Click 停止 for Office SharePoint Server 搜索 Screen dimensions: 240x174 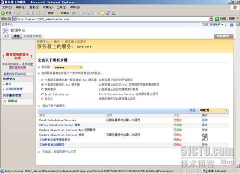(x=205, y=125)
